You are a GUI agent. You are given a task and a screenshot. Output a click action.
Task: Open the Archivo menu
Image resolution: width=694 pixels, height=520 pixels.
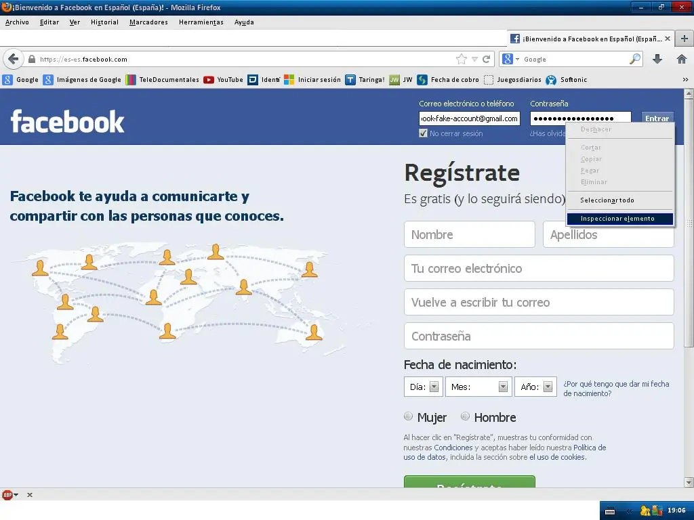17,22
